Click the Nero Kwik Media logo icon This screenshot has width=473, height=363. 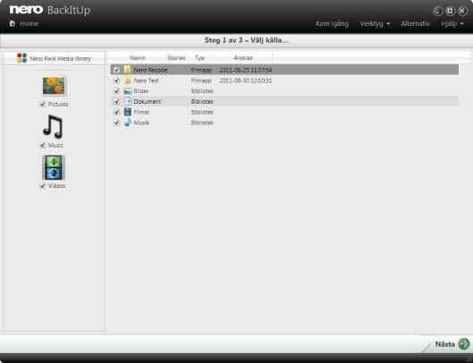click(x=22, y=57)
